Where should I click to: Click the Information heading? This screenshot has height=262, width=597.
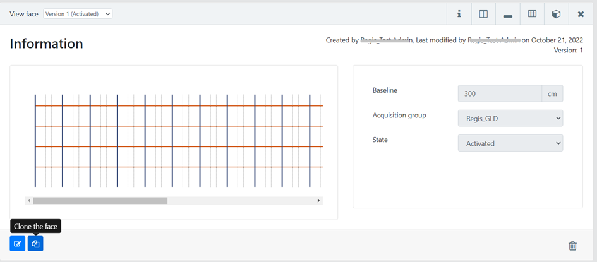pos(47,44)
